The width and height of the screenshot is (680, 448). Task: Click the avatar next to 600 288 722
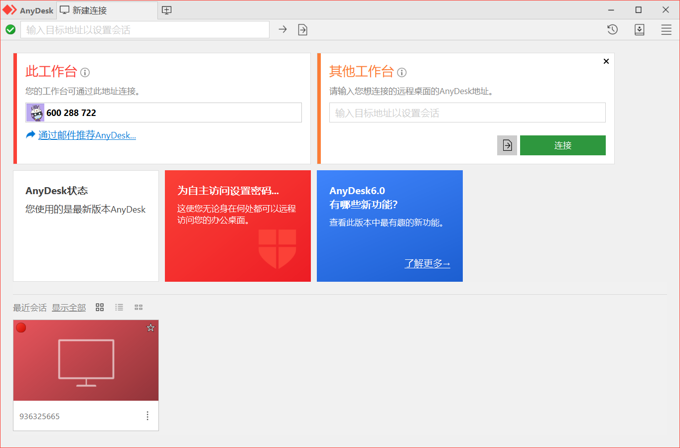pos(36,113)
